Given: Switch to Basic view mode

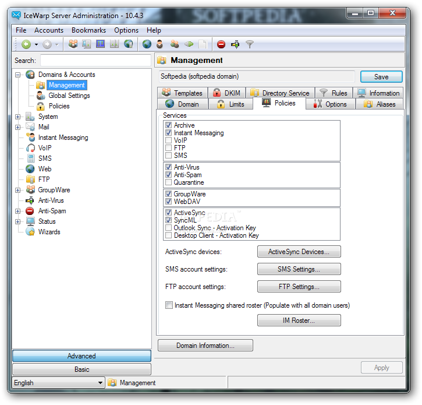Looking at the screenshot, I should [82, 369].
